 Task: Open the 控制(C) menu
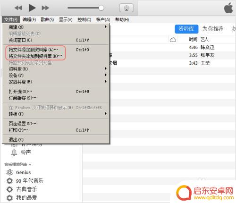84,19
